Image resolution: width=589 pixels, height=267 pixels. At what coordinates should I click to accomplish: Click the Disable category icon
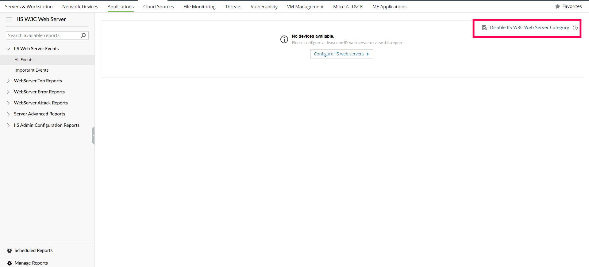click(x=484, y=28)
